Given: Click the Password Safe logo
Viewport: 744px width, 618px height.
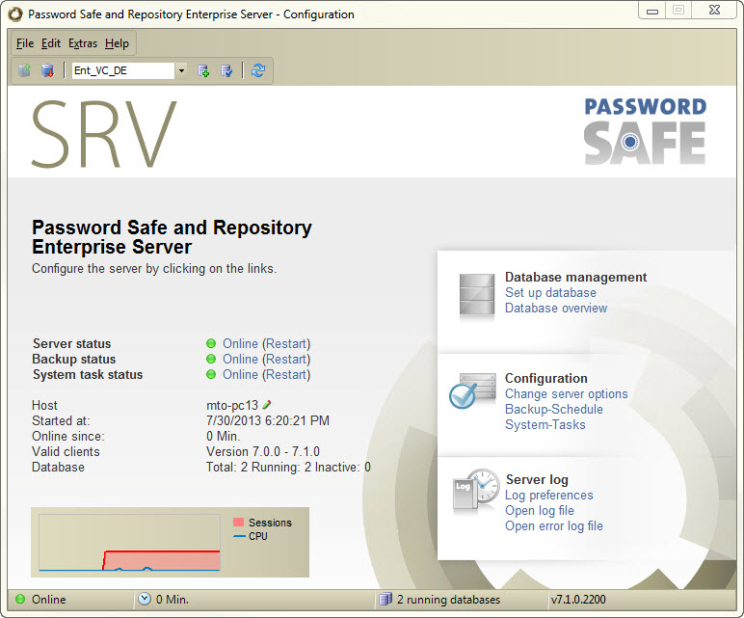Looking at the screenshot, I should pyautogui.click(x=645, y=131).
